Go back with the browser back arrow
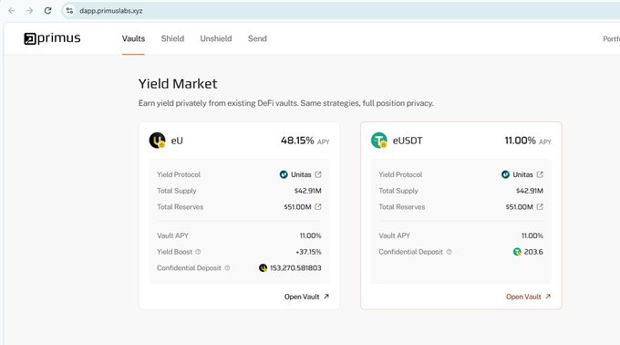The width and height of the screenshot is (620, 345). point(12,11)
